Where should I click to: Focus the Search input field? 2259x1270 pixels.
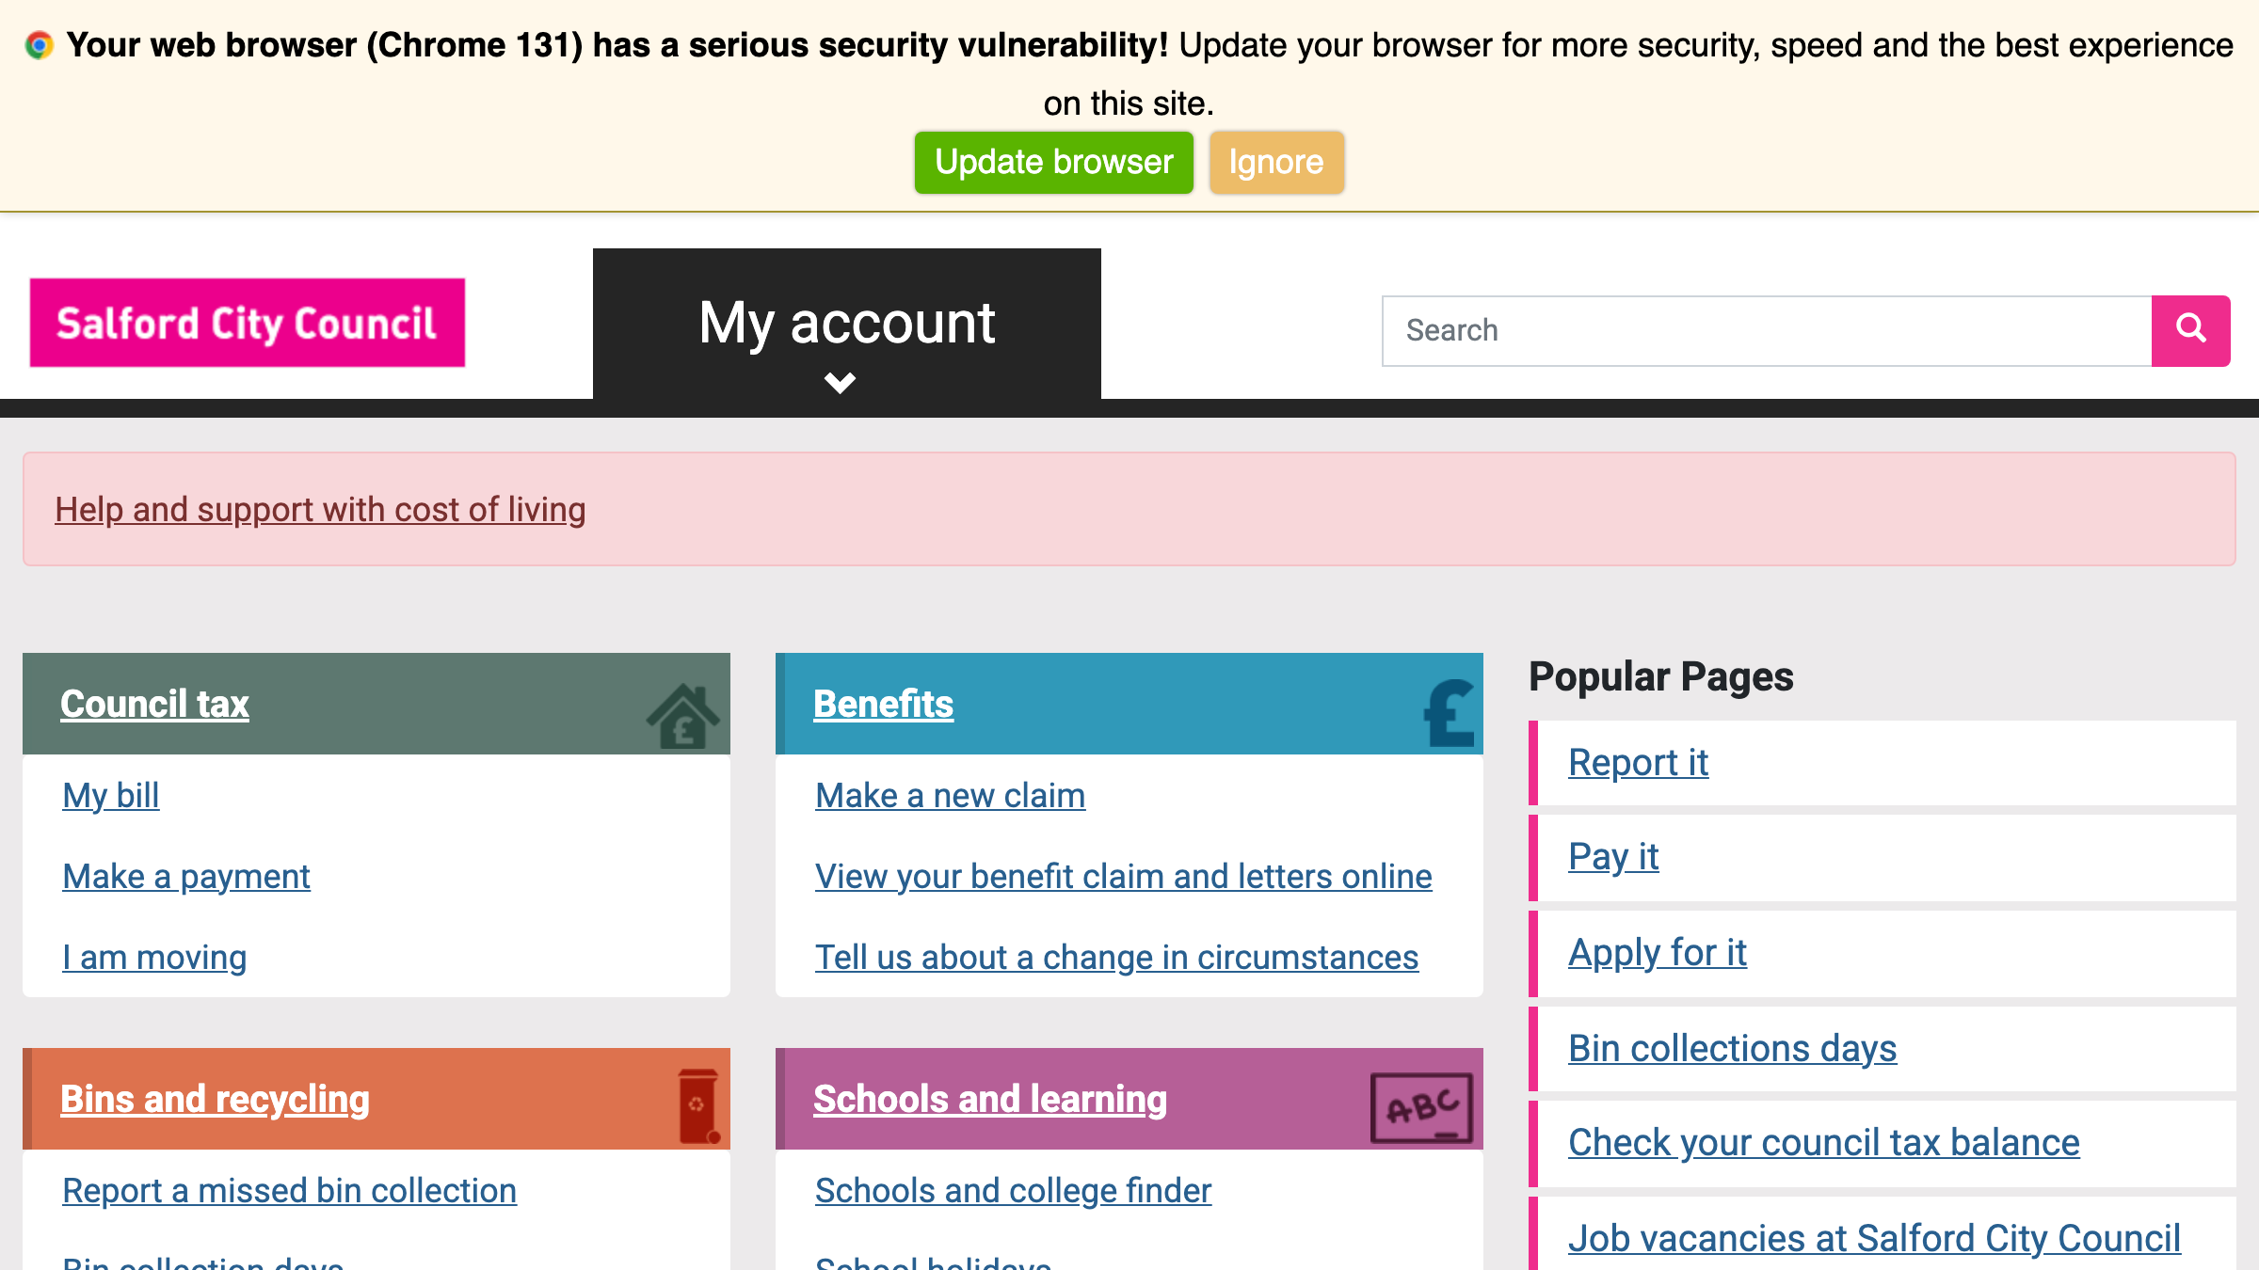pos(1766,330)
